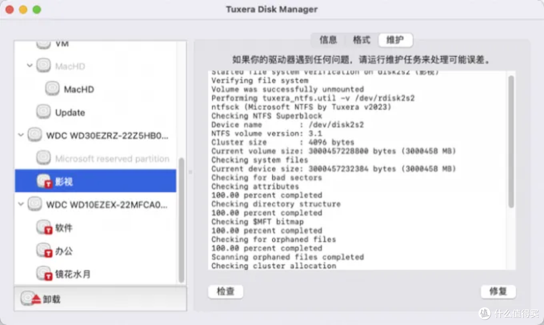Image resolution: width=544 pixels, height=325 pixels.
Task: Click the 卸载 unmount button label
Action: 52,299
